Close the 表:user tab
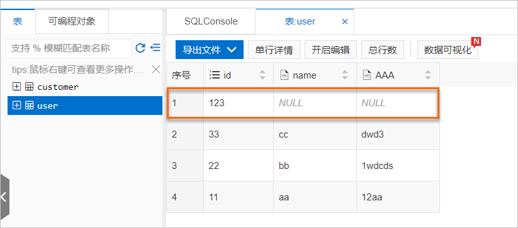Image resolution: width=518 pixels, height=228 pixels. click(344, 22)
